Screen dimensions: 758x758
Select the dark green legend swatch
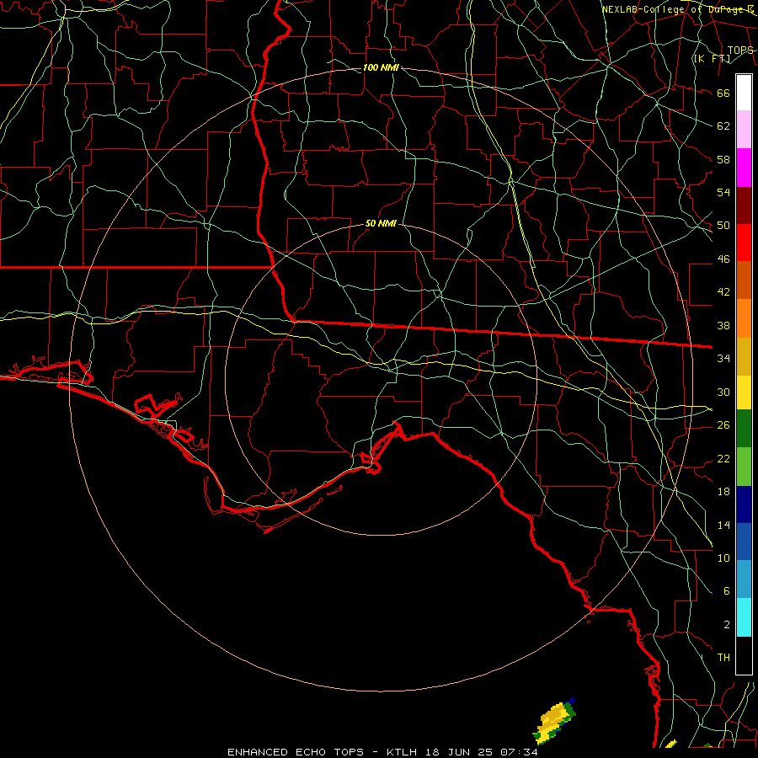click(x=744, y=429)
